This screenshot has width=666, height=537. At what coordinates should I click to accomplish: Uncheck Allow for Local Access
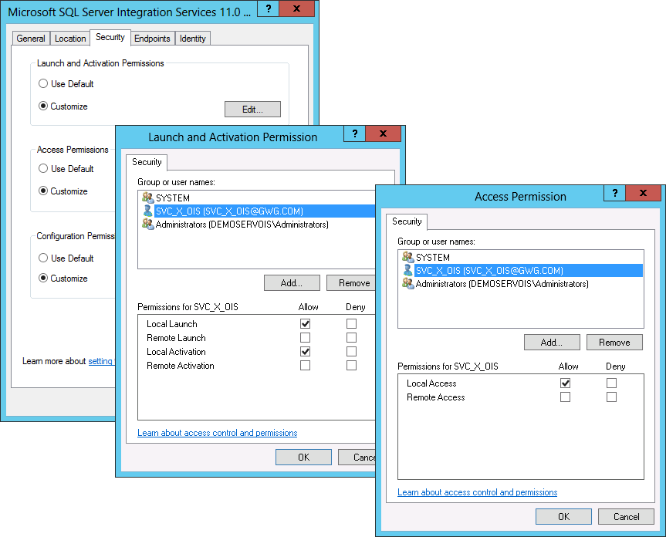pyautogui.click(x=566, y=383)
